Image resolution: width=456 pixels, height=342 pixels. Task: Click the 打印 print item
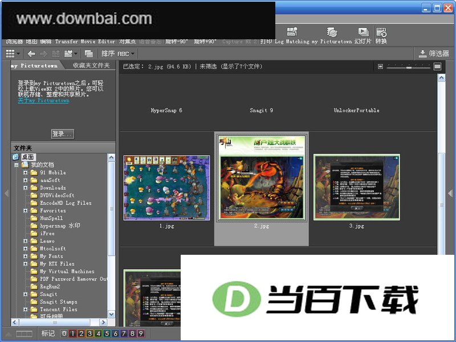tap(266, 42)
